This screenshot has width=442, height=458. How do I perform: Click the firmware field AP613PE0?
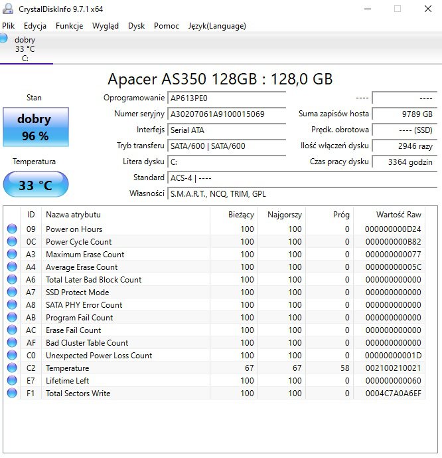(x=226, y=98)
